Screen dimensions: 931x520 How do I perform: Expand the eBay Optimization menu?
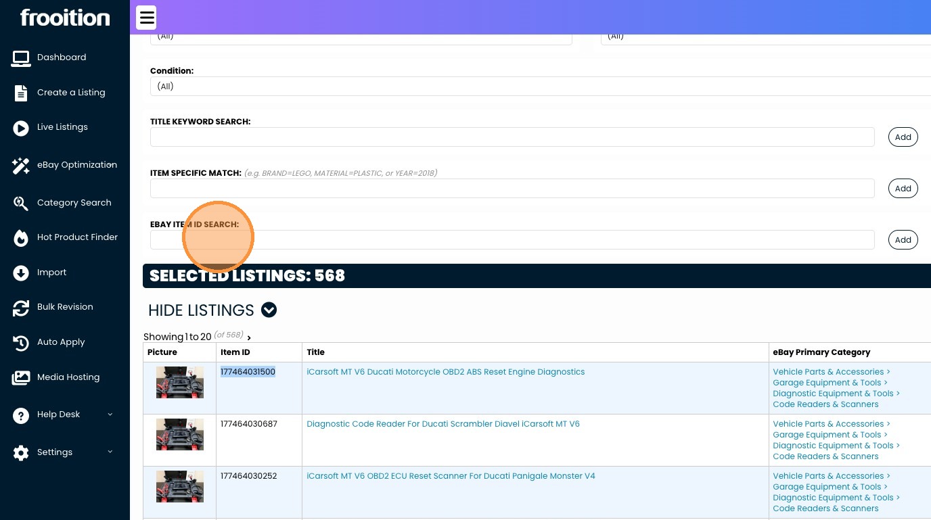77,165
